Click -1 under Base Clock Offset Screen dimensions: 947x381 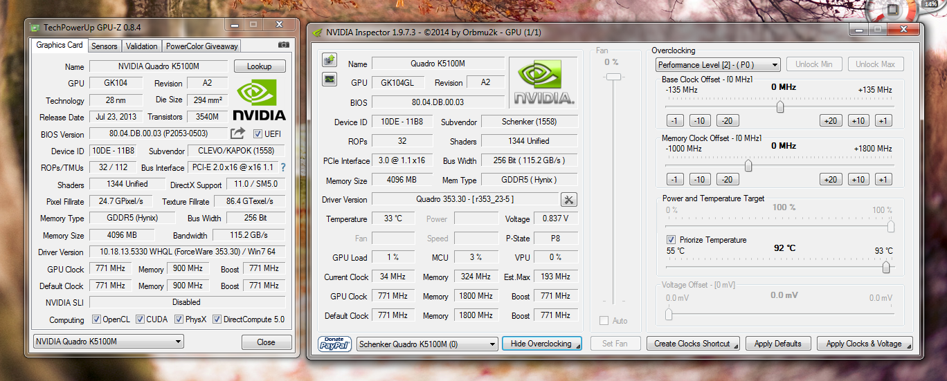(676, 121)
